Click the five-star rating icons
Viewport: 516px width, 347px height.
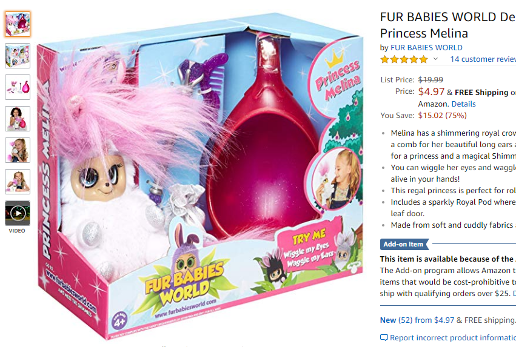(404, 59)
